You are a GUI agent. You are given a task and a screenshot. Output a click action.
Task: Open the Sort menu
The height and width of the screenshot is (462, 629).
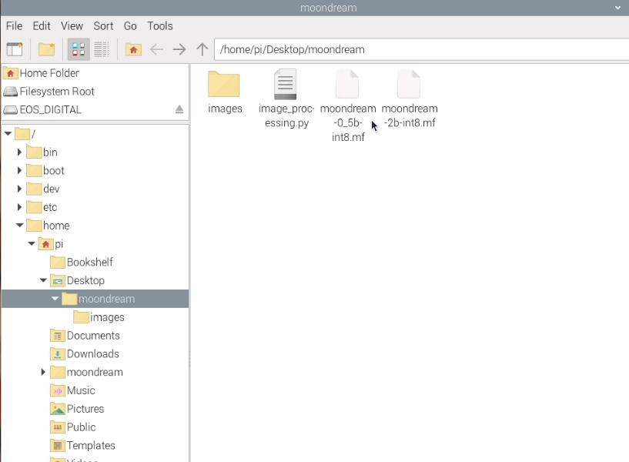coord(103,25)
